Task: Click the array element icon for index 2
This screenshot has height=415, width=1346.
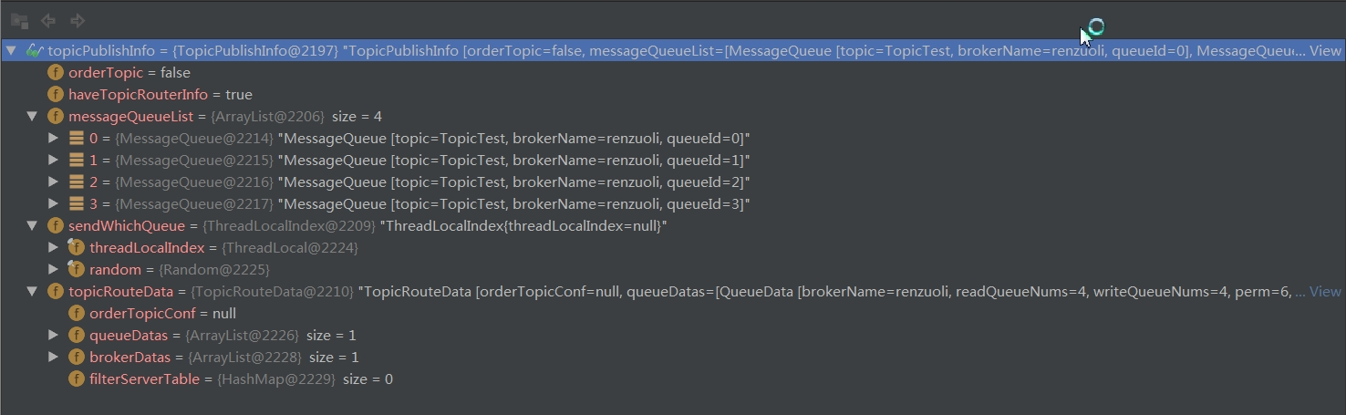Action: (77, 182)
